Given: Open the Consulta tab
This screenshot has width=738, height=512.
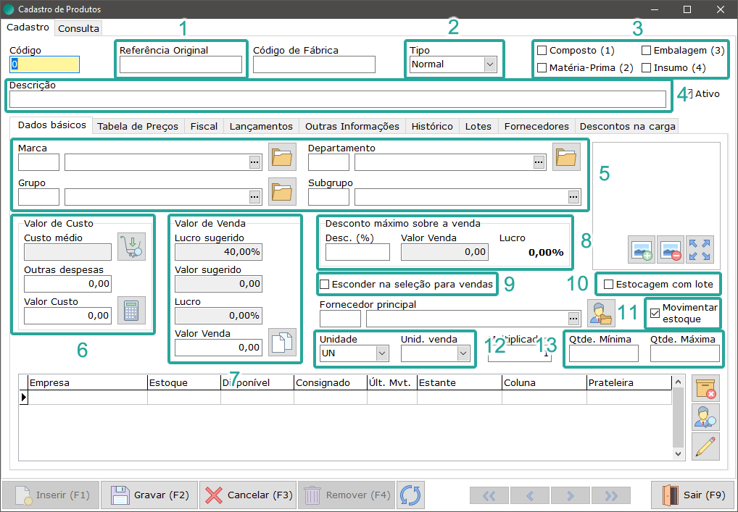Looking at the screenshot, I should click(78, 28).
